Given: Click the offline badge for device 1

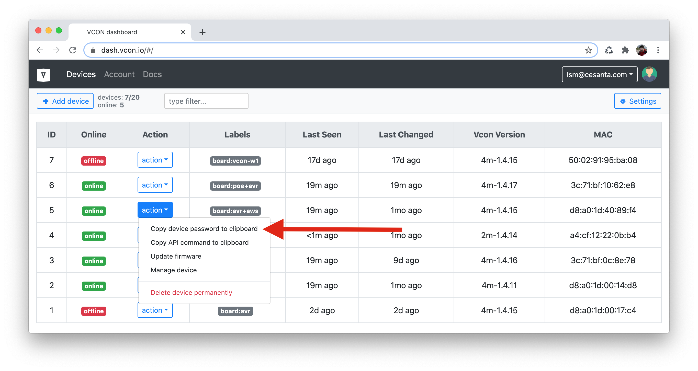Looking at the screenshot, I should point(93,311).
